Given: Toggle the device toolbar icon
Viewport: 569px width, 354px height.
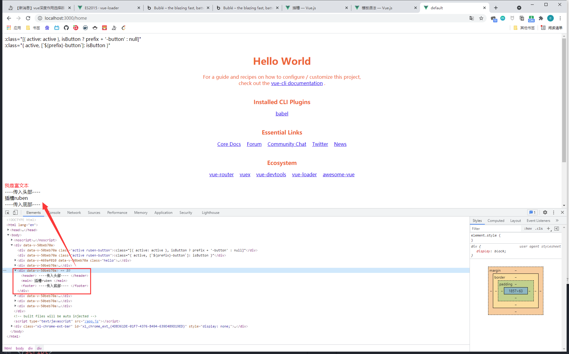Looking at the screenshot, I should coord(15,213).
